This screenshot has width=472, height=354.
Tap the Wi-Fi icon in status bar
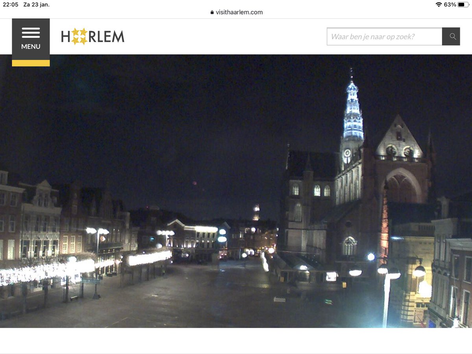438,5
